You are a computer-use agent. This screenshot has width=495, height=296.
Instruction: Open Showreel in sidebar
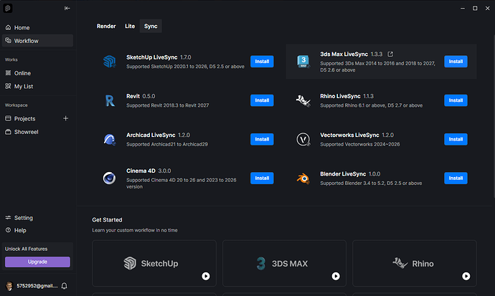click(x=37, y=132)
